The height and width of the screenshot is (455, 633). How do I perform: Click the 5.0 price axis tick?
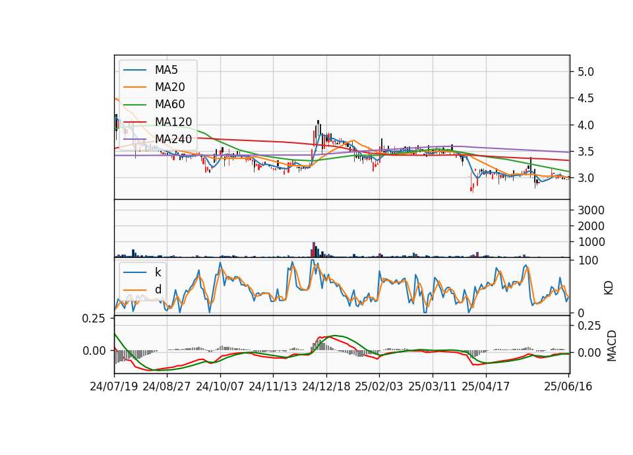click(586, 73)
